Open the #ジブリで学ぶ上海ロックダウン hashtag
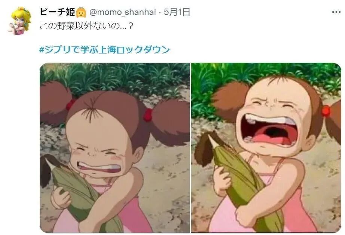Screen dimensions: 345x235 [x=104, y=49]
